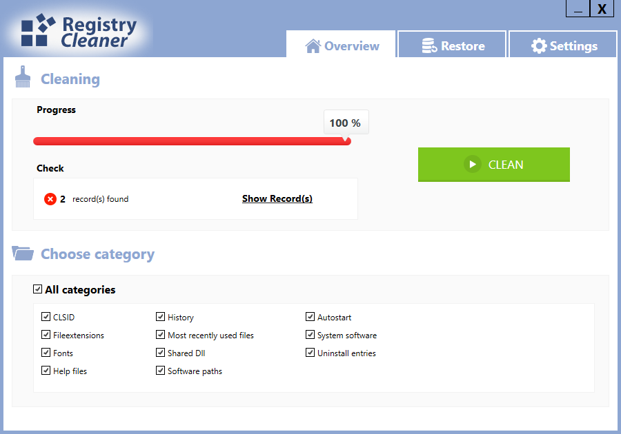Click the red error icon beside records found

click(50, 199)
